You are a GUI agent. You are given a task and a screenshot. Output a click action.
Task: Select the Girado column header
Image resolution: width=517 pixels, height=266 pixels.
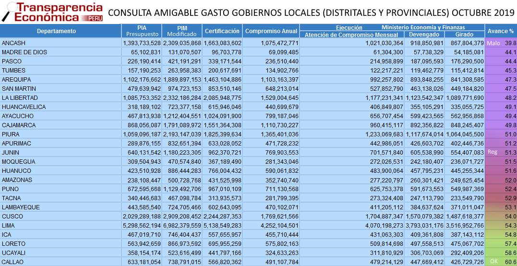click(x=465, y=35)
